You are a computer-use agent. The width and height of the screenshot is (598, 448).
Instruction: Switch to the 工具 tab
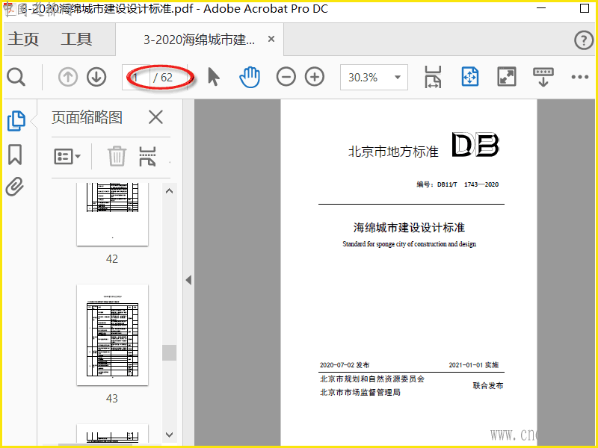[x=76, y=40]
